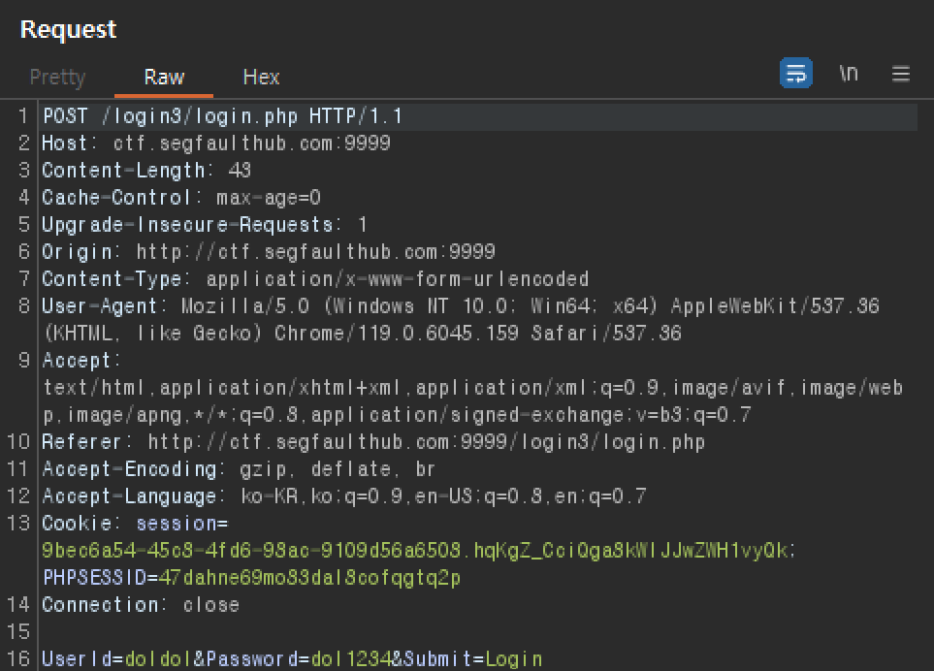Click the POST request line
The height and width of the screenshot is (671, 934).
pyautogui.click(x=222, y=116)
